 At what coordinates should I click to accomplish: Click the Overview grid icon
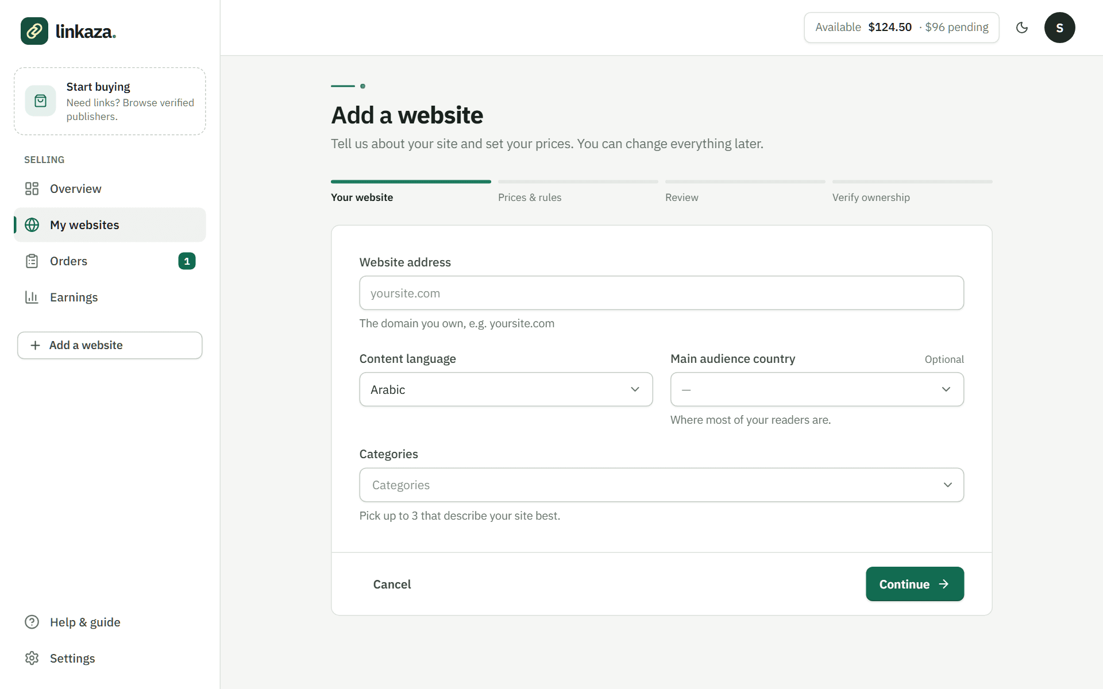[x=32, y=189]
